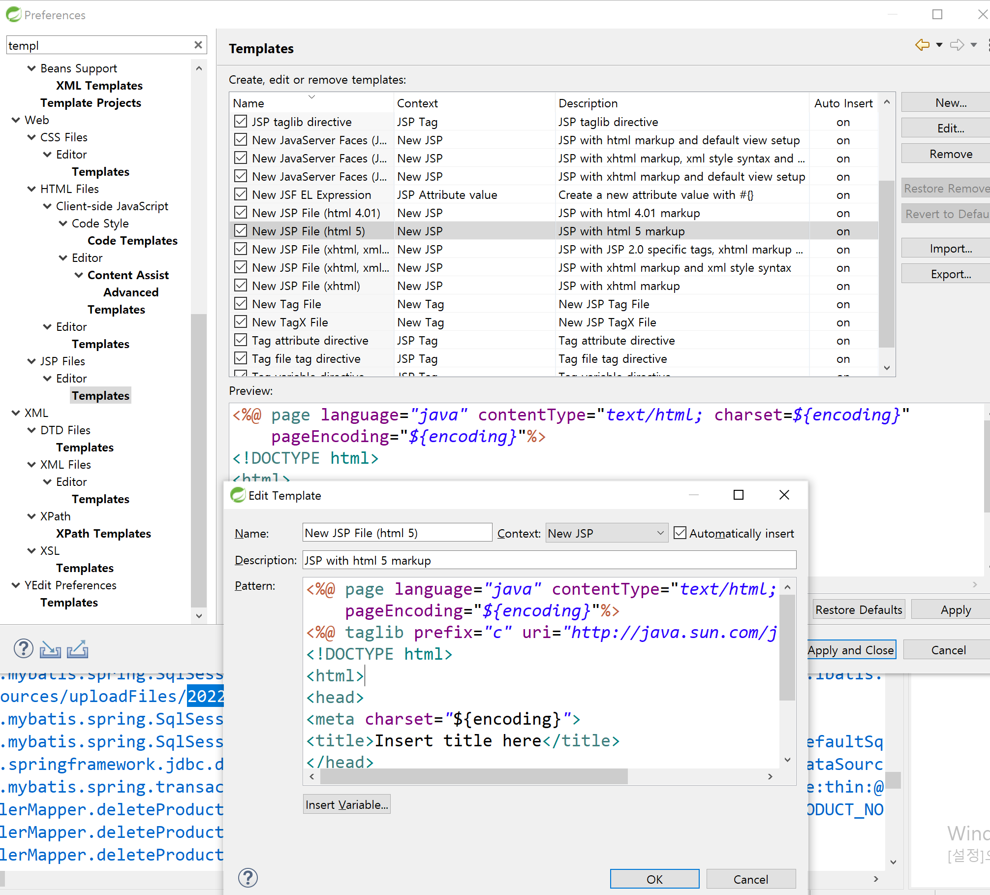The width and height of the screenshot is (990, 895).
Task: Click the back navigation arrow icon
Action: click(922, 45)
